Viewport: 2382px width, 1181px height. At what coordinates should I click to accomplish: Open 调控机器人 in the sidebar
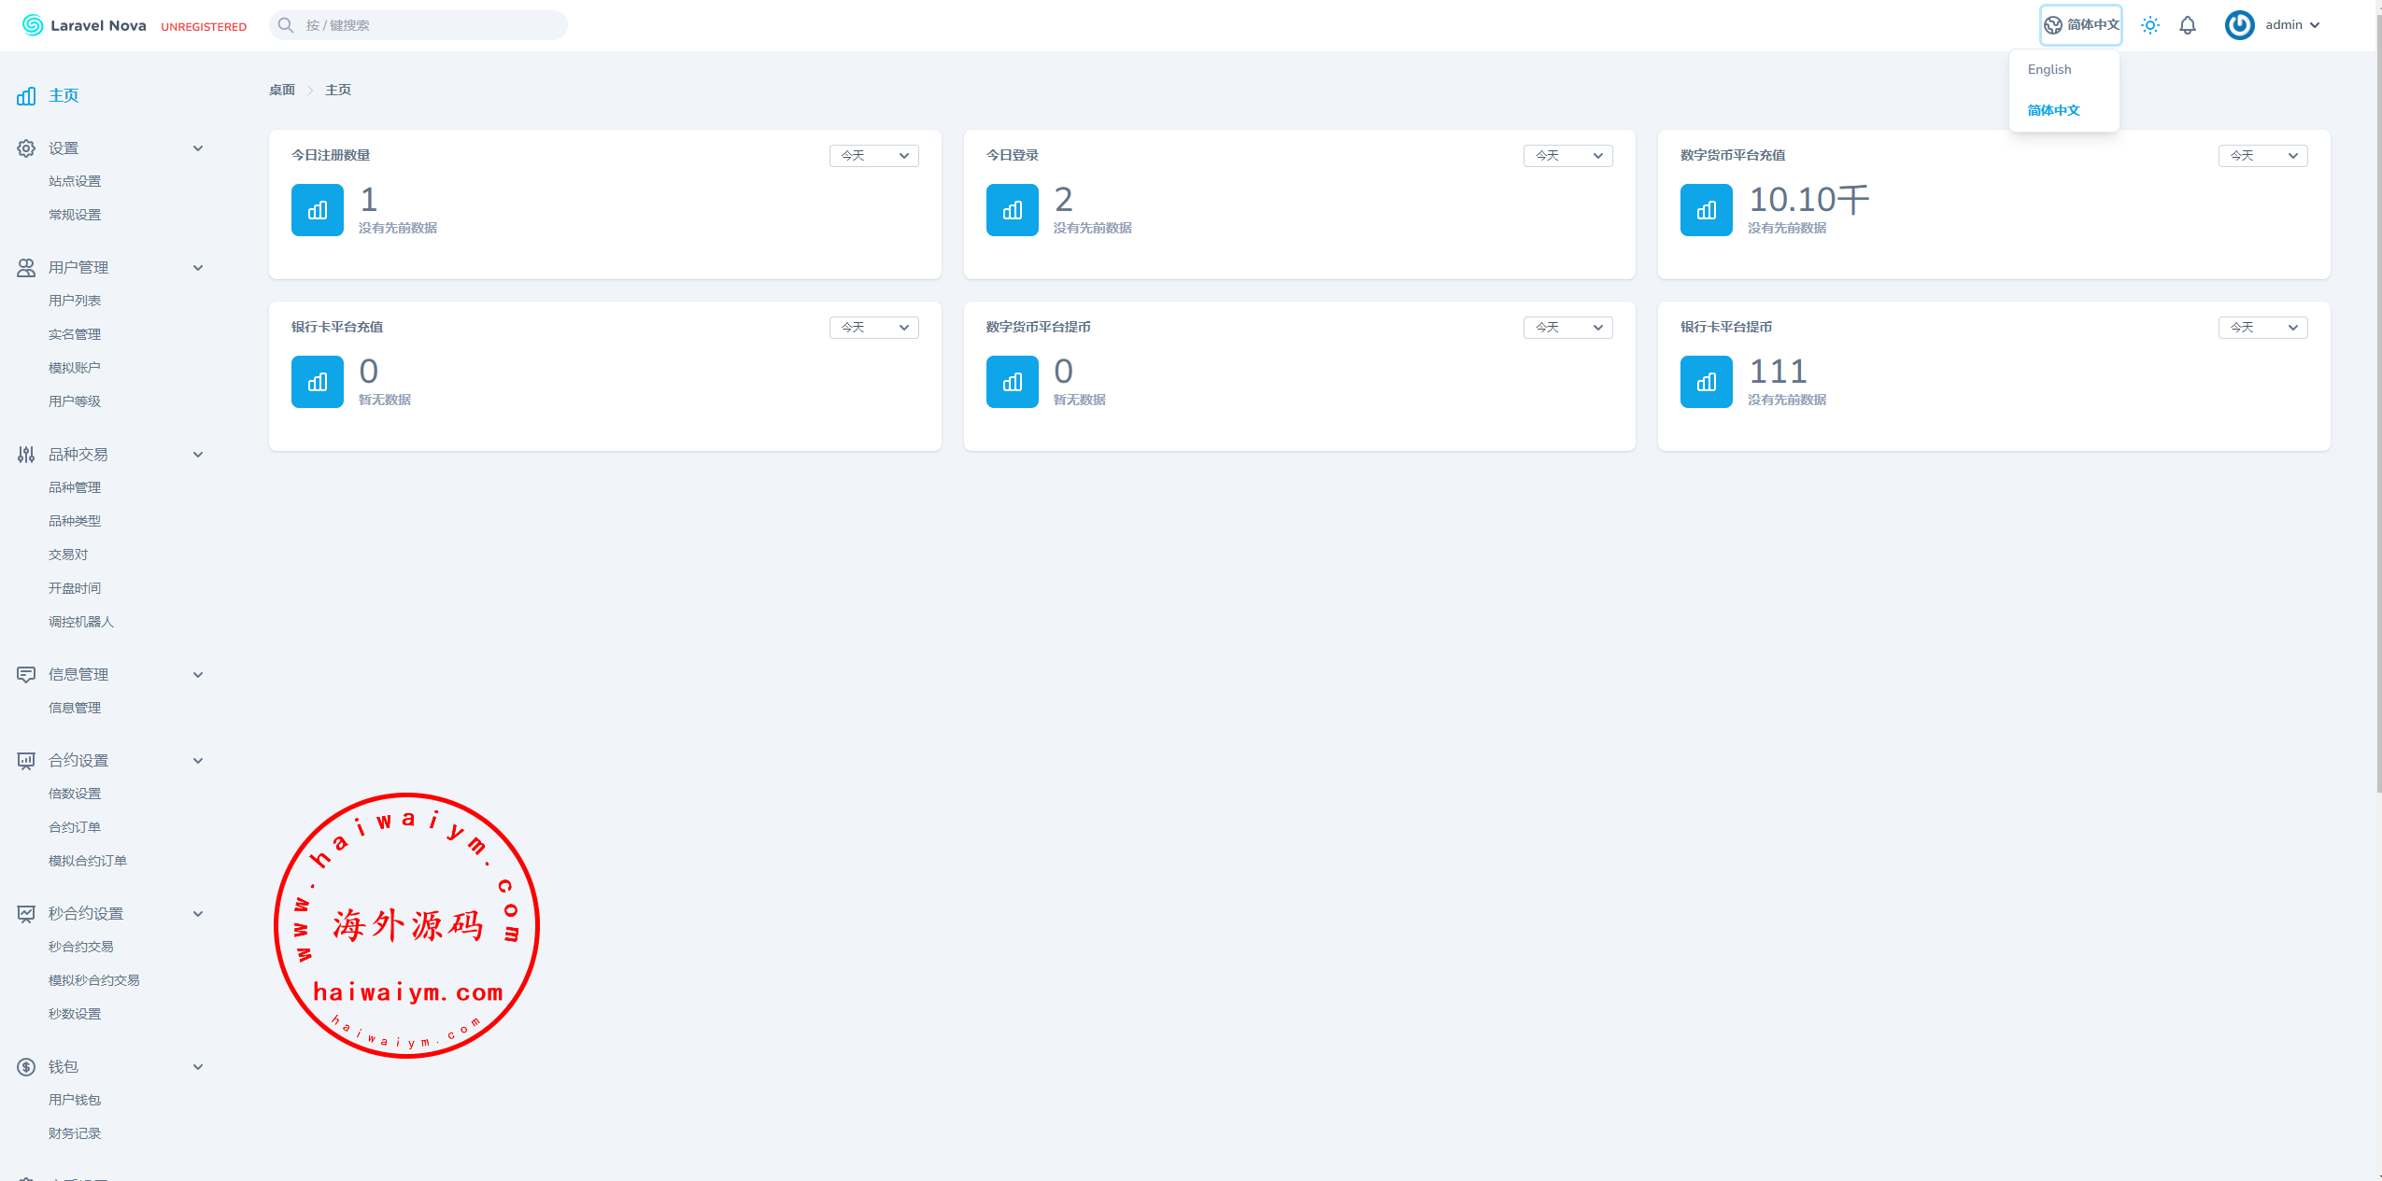coord(81,622)
